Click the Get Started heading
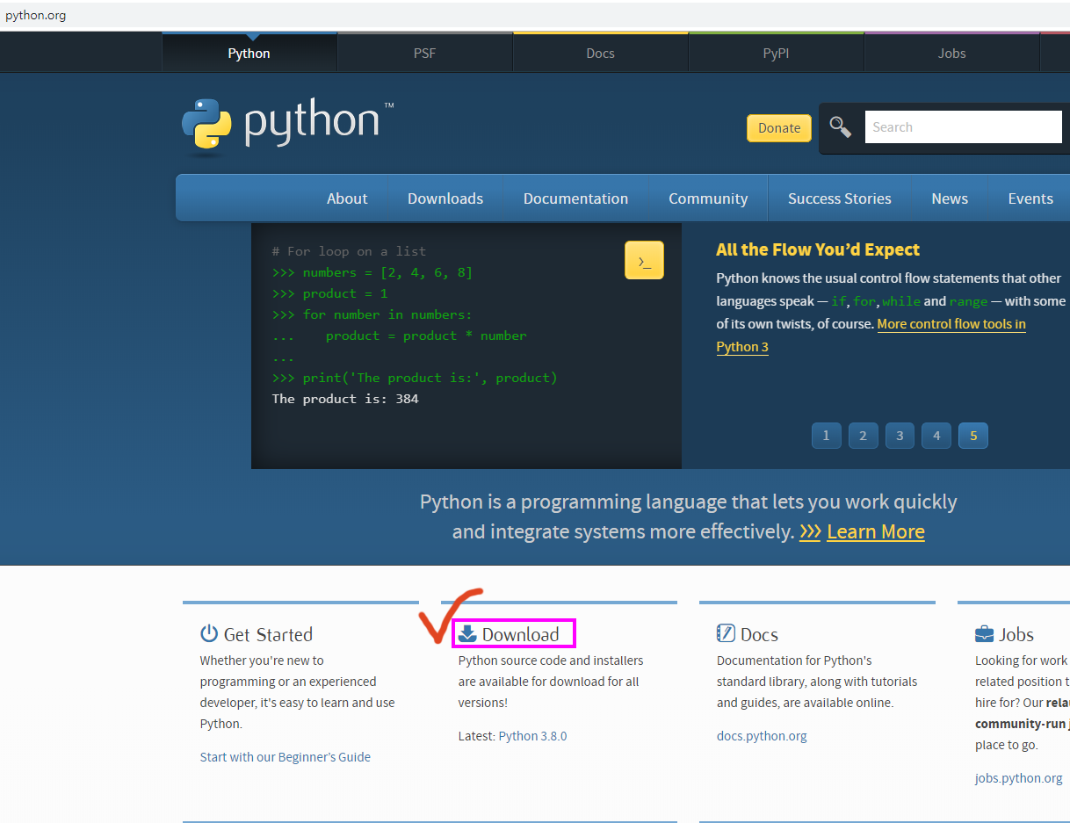 tap(268, 634)
